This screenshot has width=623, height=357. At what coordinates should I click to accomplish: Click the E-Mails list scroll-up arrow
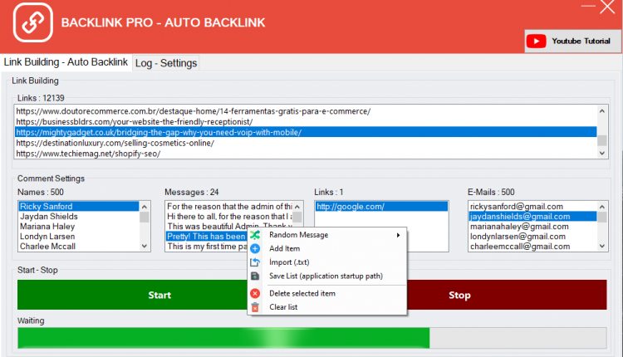[602, 207]
